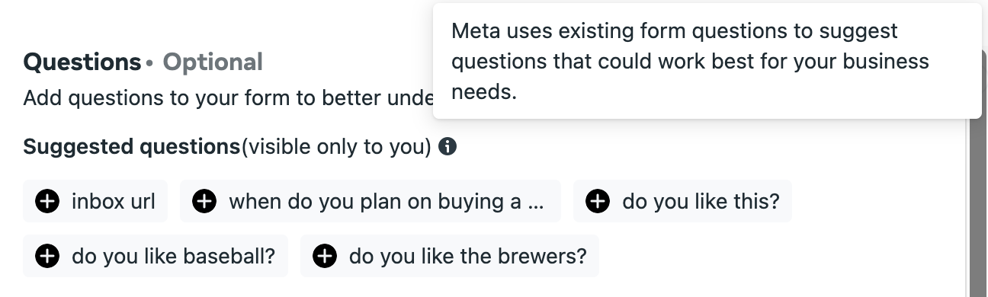Add the 'inbox url' suggested question chip
988x297 pixels.
point(95,201)
